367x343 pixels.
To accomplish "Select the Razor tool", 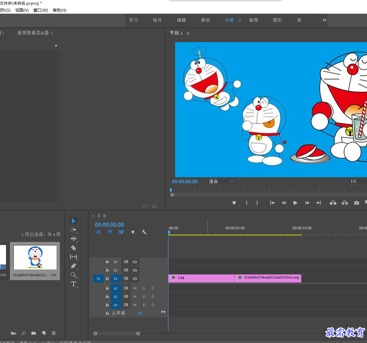I will pyautogui.click(x=74, y=248).
